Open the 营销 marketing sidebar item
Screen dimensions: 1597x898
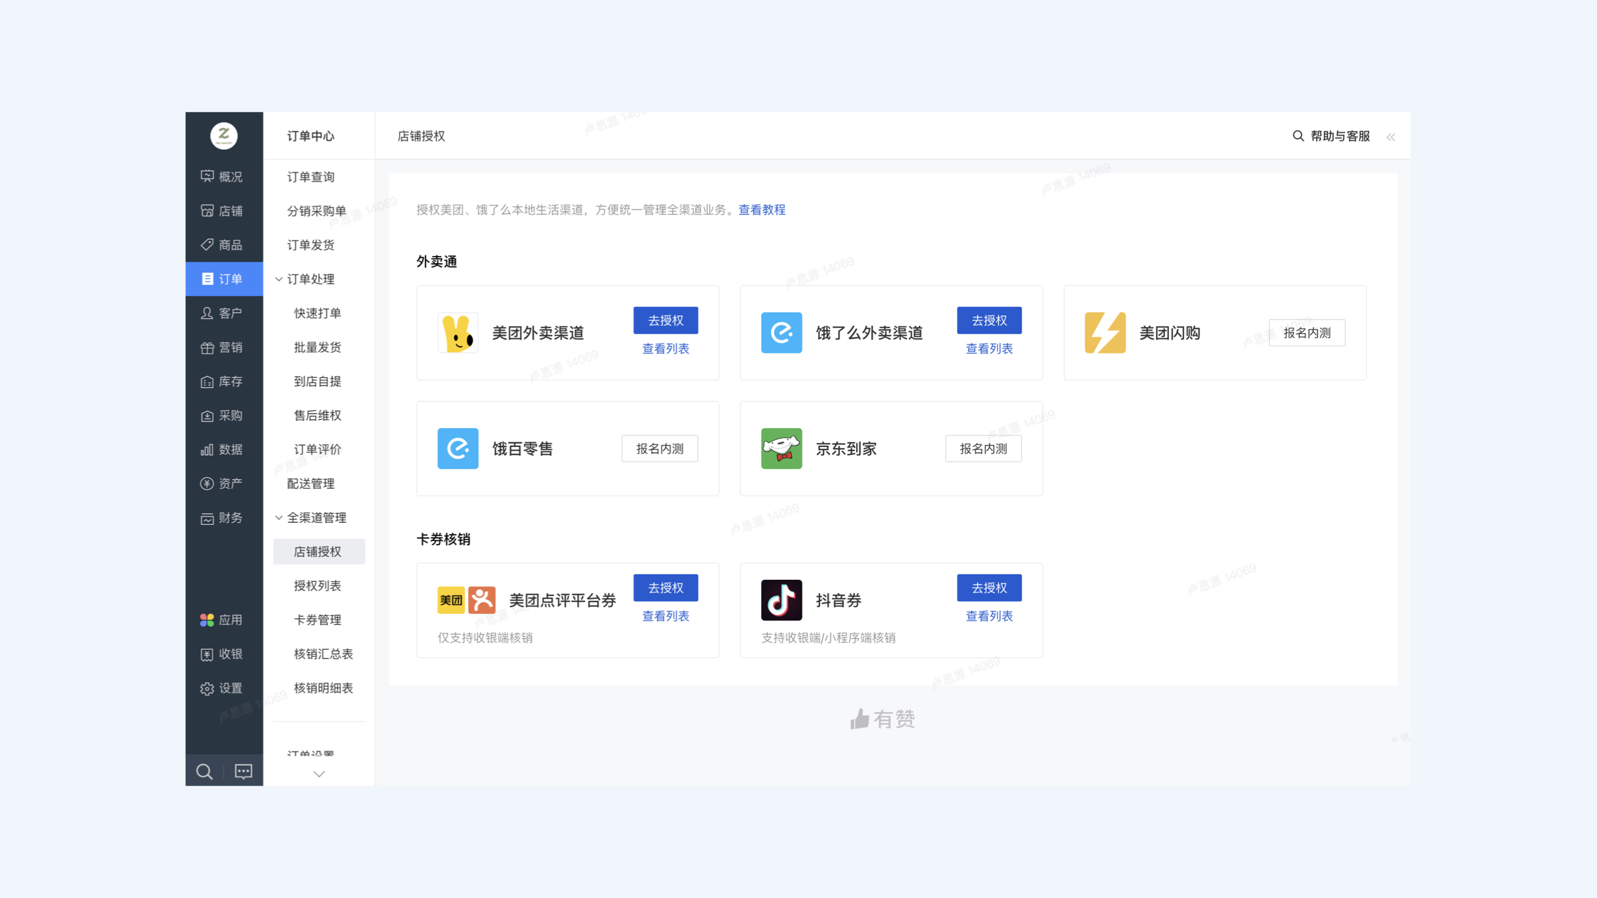coord(224,348)
